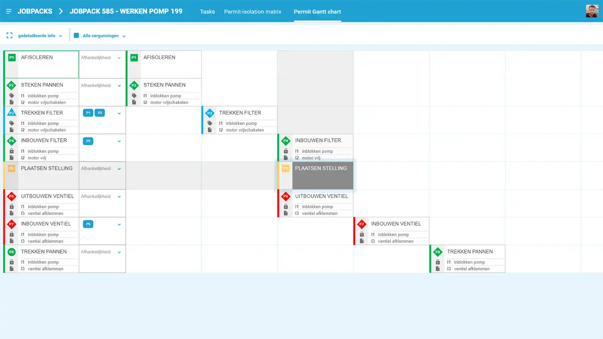
Task: Expand the gedetailleerde info dropdown
Action: pos(60,36)
